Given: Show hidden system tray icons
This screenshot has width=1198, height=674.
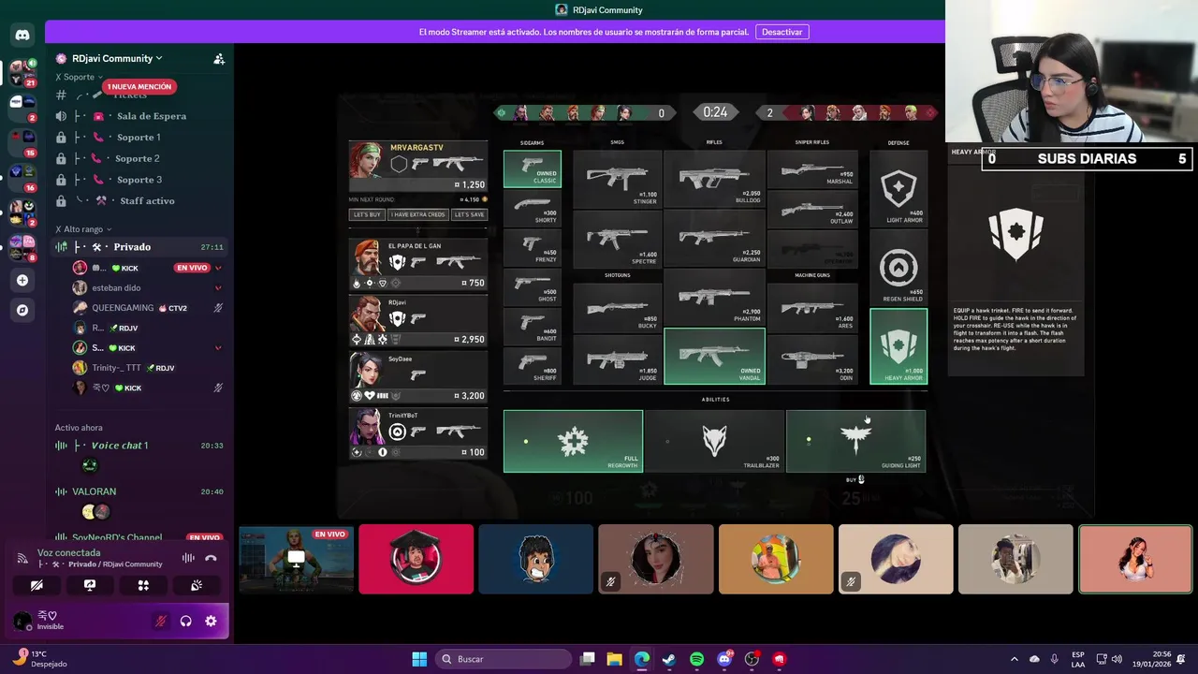Looking at the screenshot, I should [1014, 659].
